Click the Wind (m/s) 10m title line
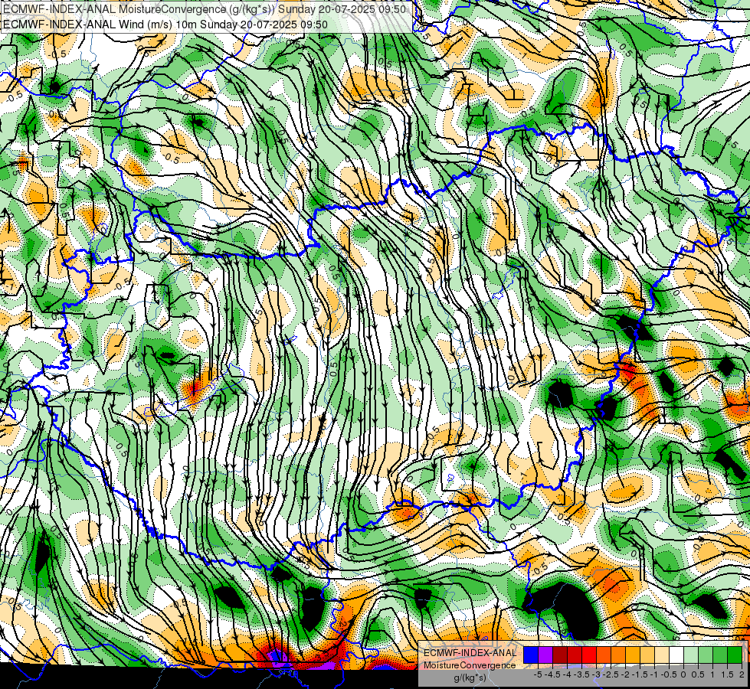 coord(165,24)
